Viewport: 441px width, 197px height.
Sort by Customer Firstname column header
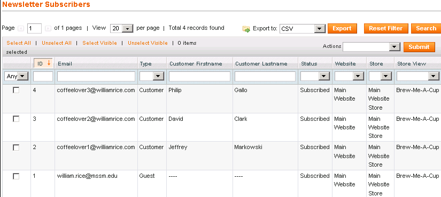[196, 63]
